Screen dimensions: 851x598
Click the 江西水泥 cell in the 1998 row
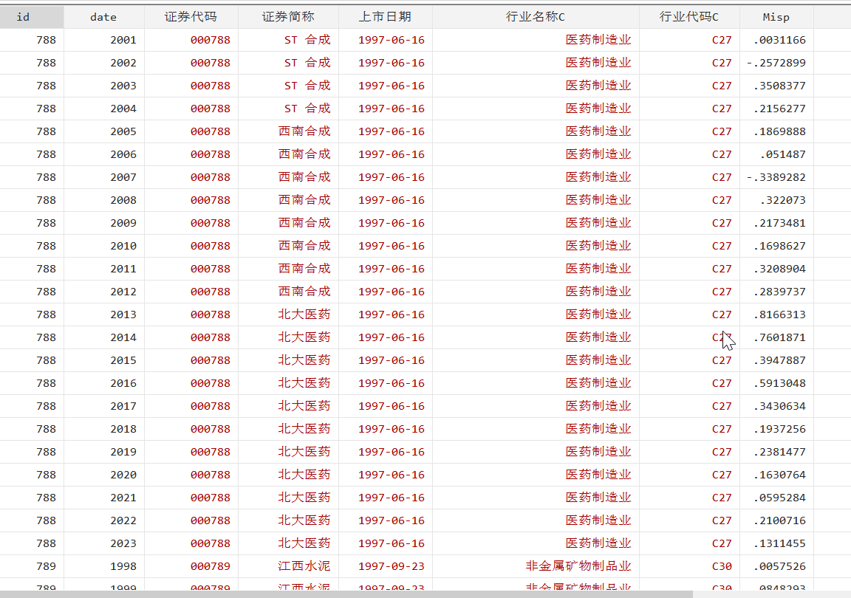pyautogui.click(x=304, y=566)
